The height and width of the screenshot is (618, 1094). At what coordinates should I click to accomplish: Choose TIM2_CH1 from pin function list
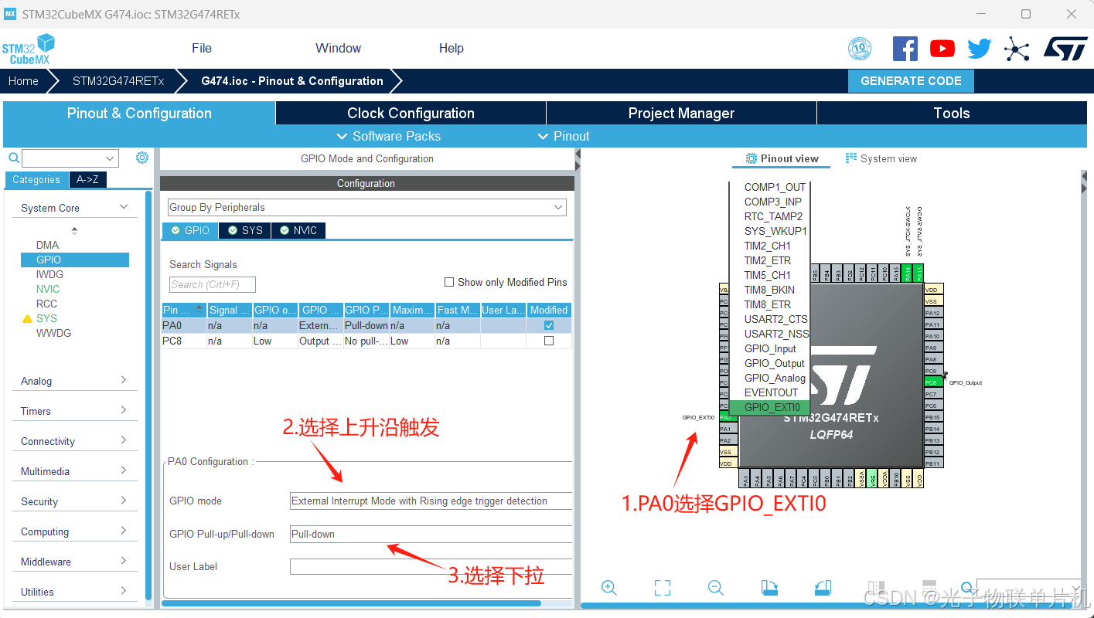(767, 246)
